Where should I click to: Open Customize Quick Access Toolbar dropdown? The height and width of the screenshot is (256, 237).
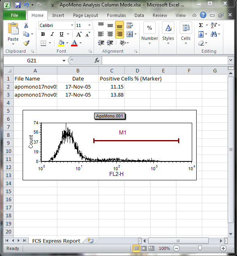point(52,6)
